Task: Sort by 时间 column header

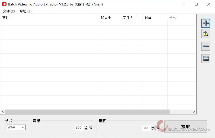Action: pyautogui.click(x=155, y=18)
